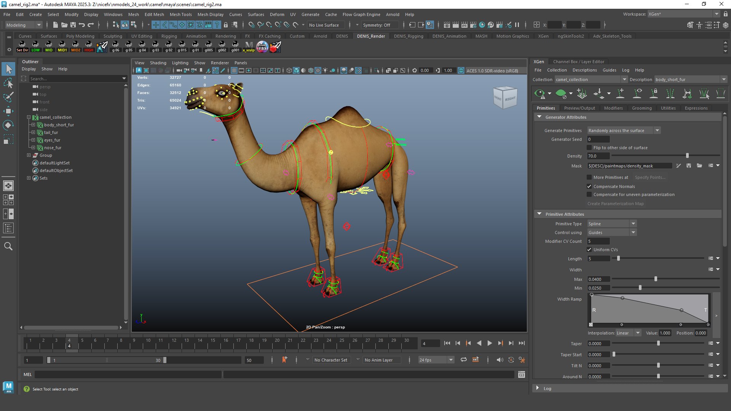Enable More Primitives at checkbox

tap(589, 177)
